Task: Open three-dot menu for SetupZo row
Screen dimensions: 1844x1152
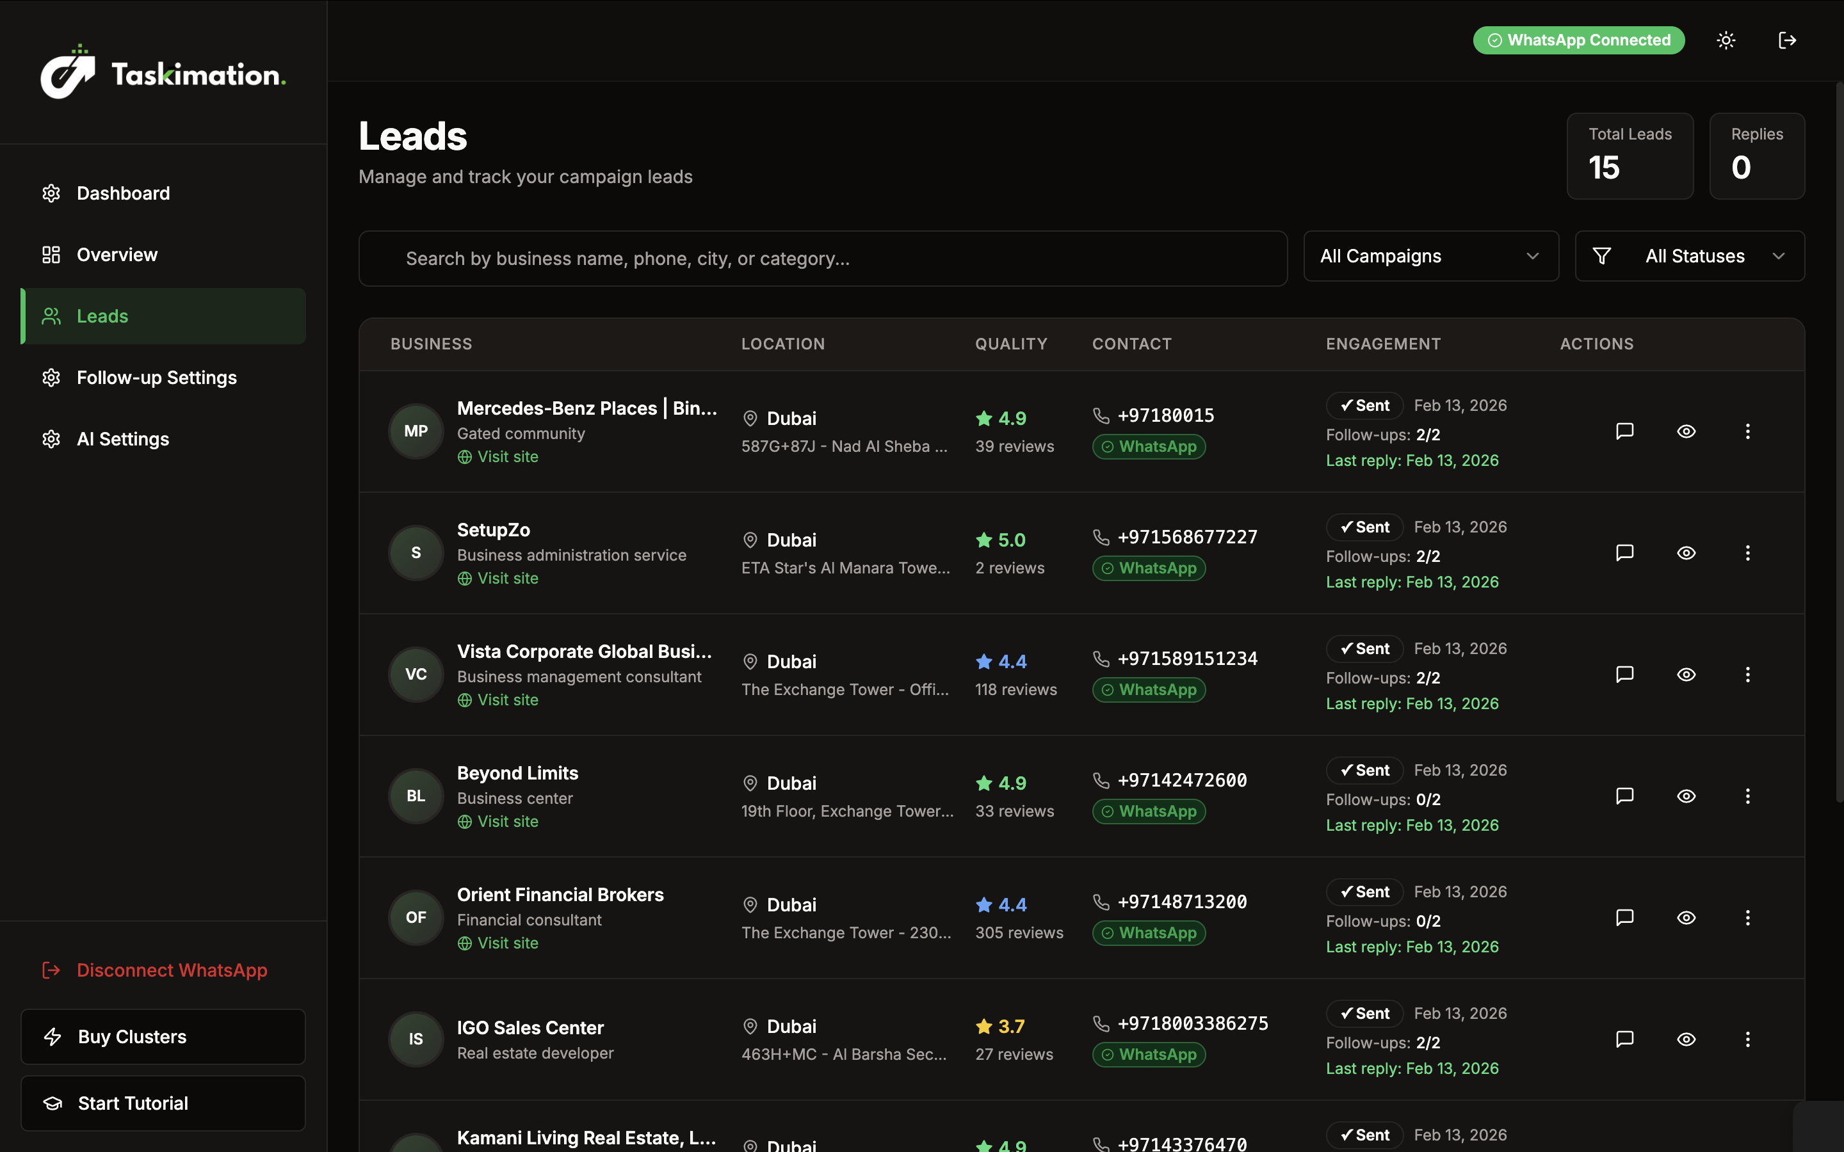Action: 1747,553
